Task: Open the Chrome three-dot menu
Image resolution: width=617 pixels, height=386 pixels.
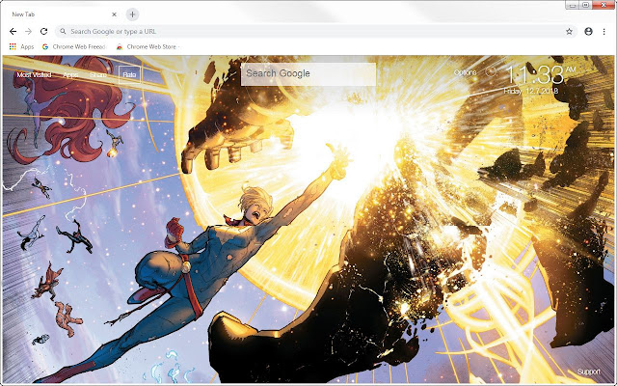Action: point(604,32)
